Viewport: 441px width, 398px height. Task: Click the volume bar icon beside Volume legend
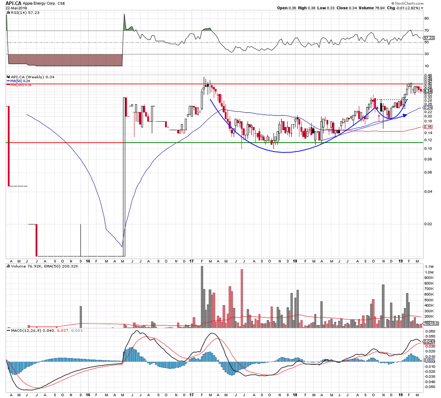click(x=8, y=266)
